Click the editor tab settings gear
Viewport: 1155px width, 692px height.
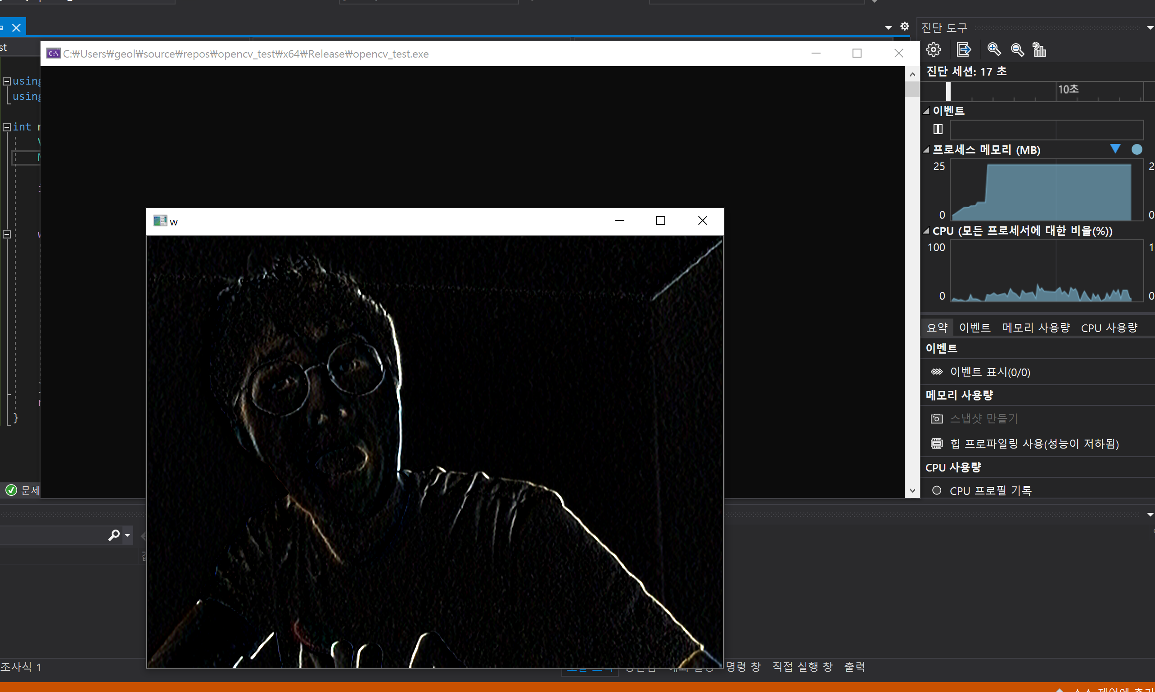[904, 27]
